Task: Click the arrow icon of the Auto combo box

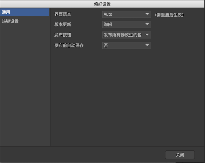Action: tap(147, 14)
